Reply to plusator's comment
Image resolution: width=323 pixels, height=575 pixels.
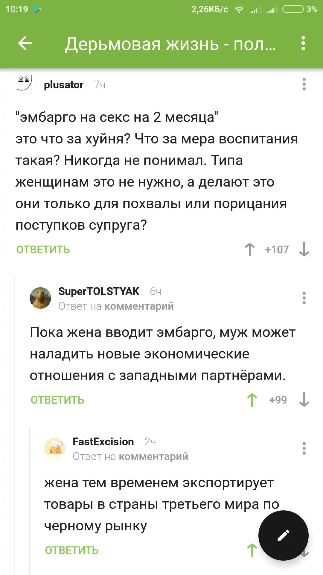coord(43,250)
